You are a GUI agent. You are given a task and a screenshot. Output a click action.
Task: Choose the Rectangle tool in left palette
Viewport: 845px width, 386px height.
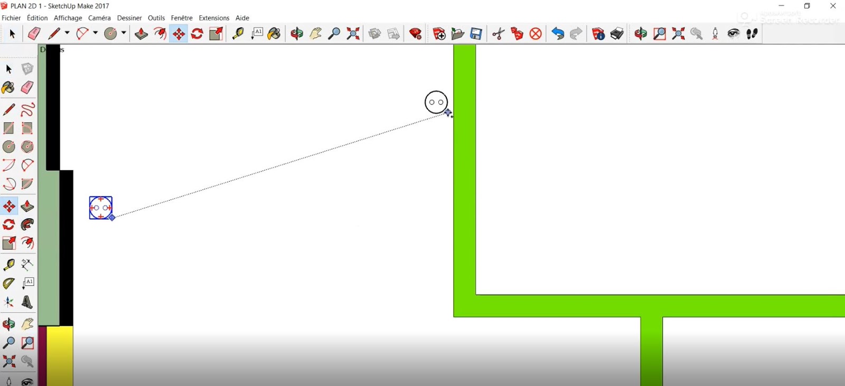tap(9, 128)
